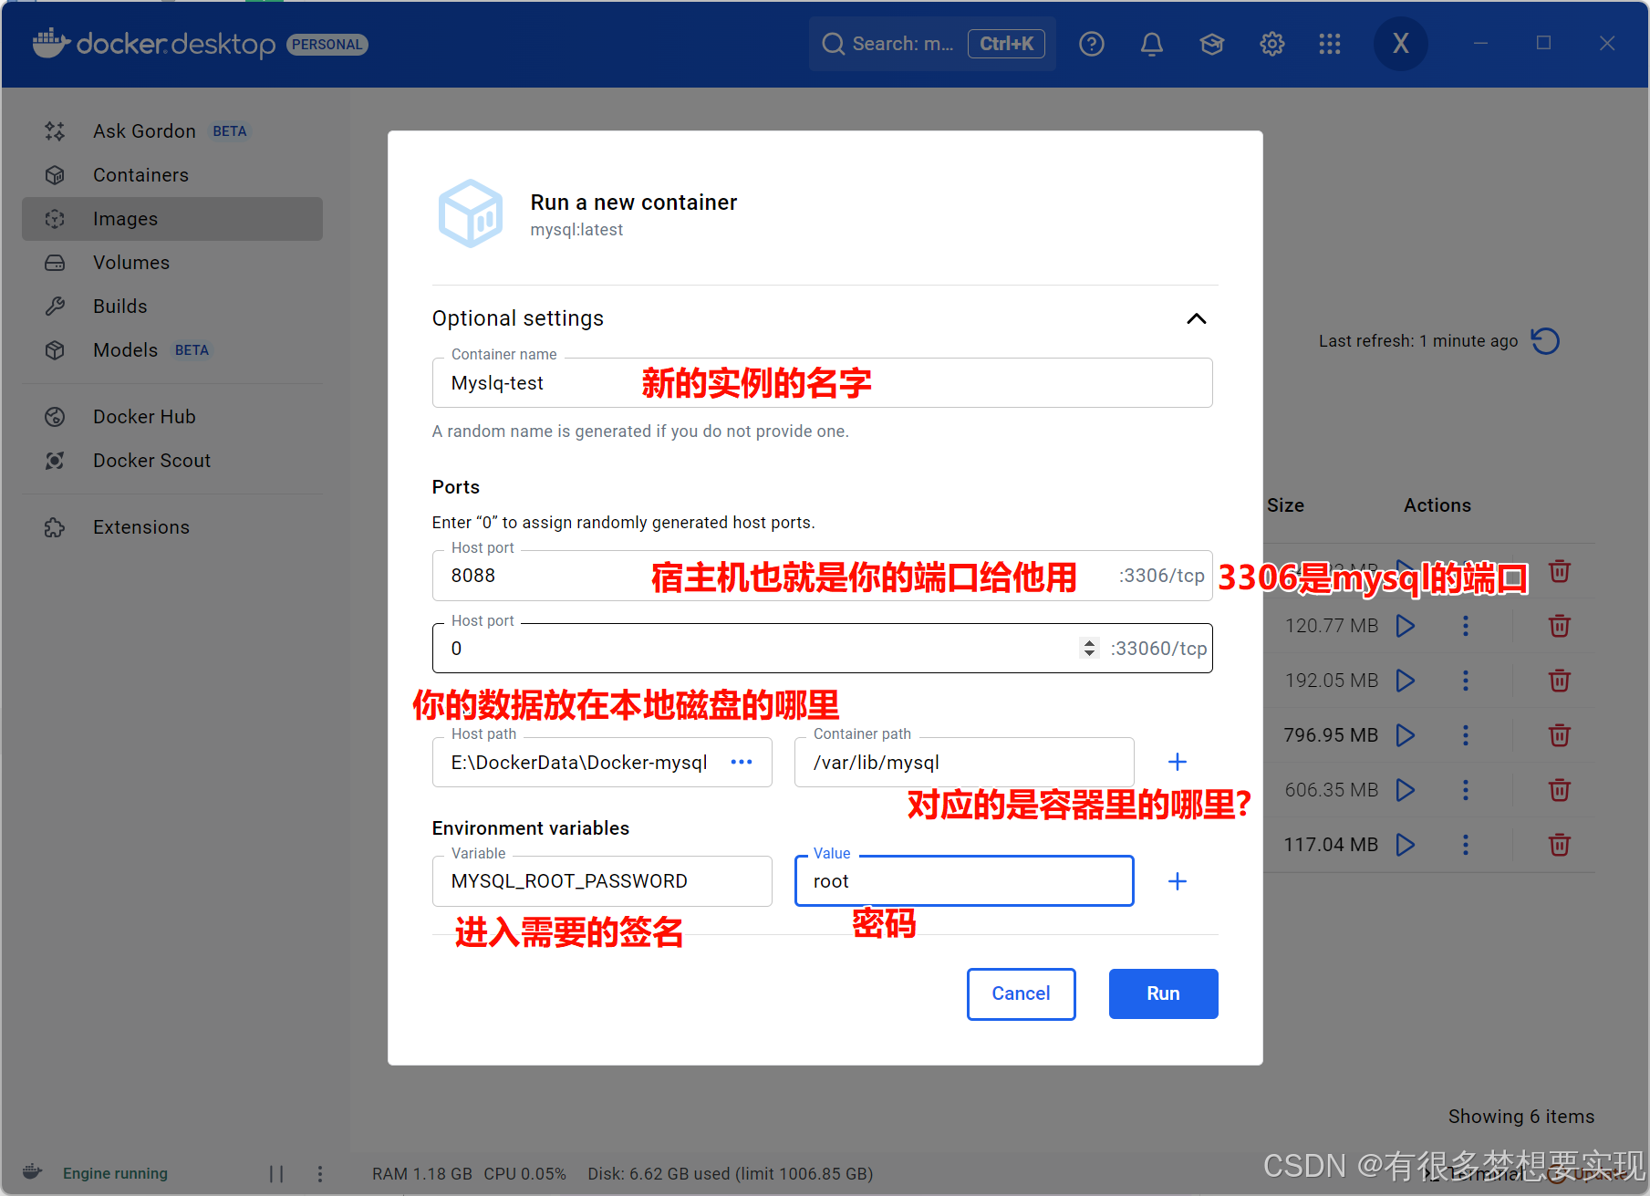The image size is (1650, 1196).
Task: Run the 796.95 MB image
Action: tap(1406, 735)
